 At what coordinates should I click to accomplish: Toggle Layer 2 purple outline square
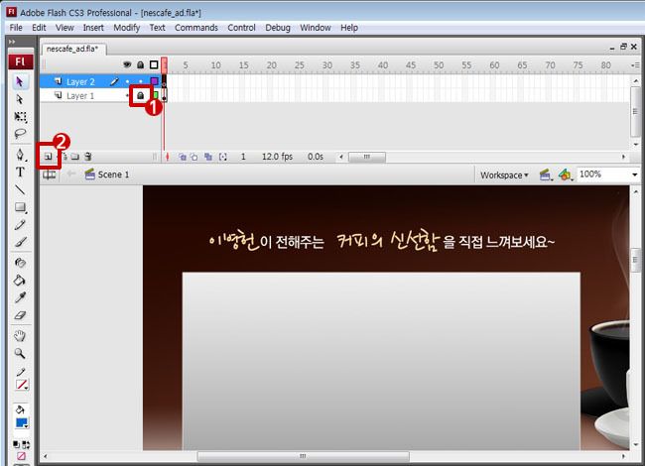pyautogui.click(x=154, y=81)
